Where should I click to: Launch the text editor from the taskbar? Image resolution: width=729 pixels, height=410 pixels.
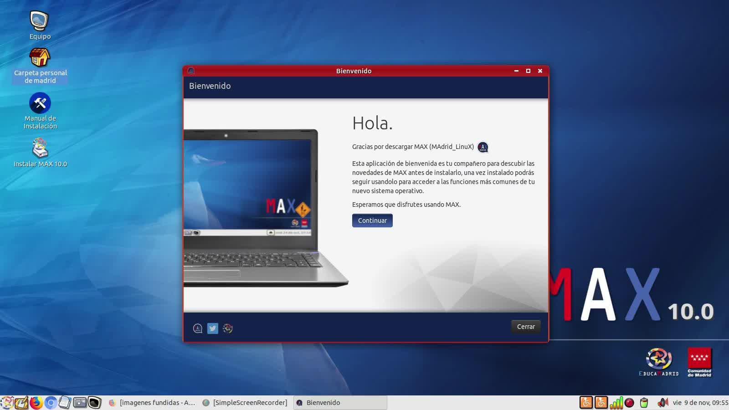(21, 403)
